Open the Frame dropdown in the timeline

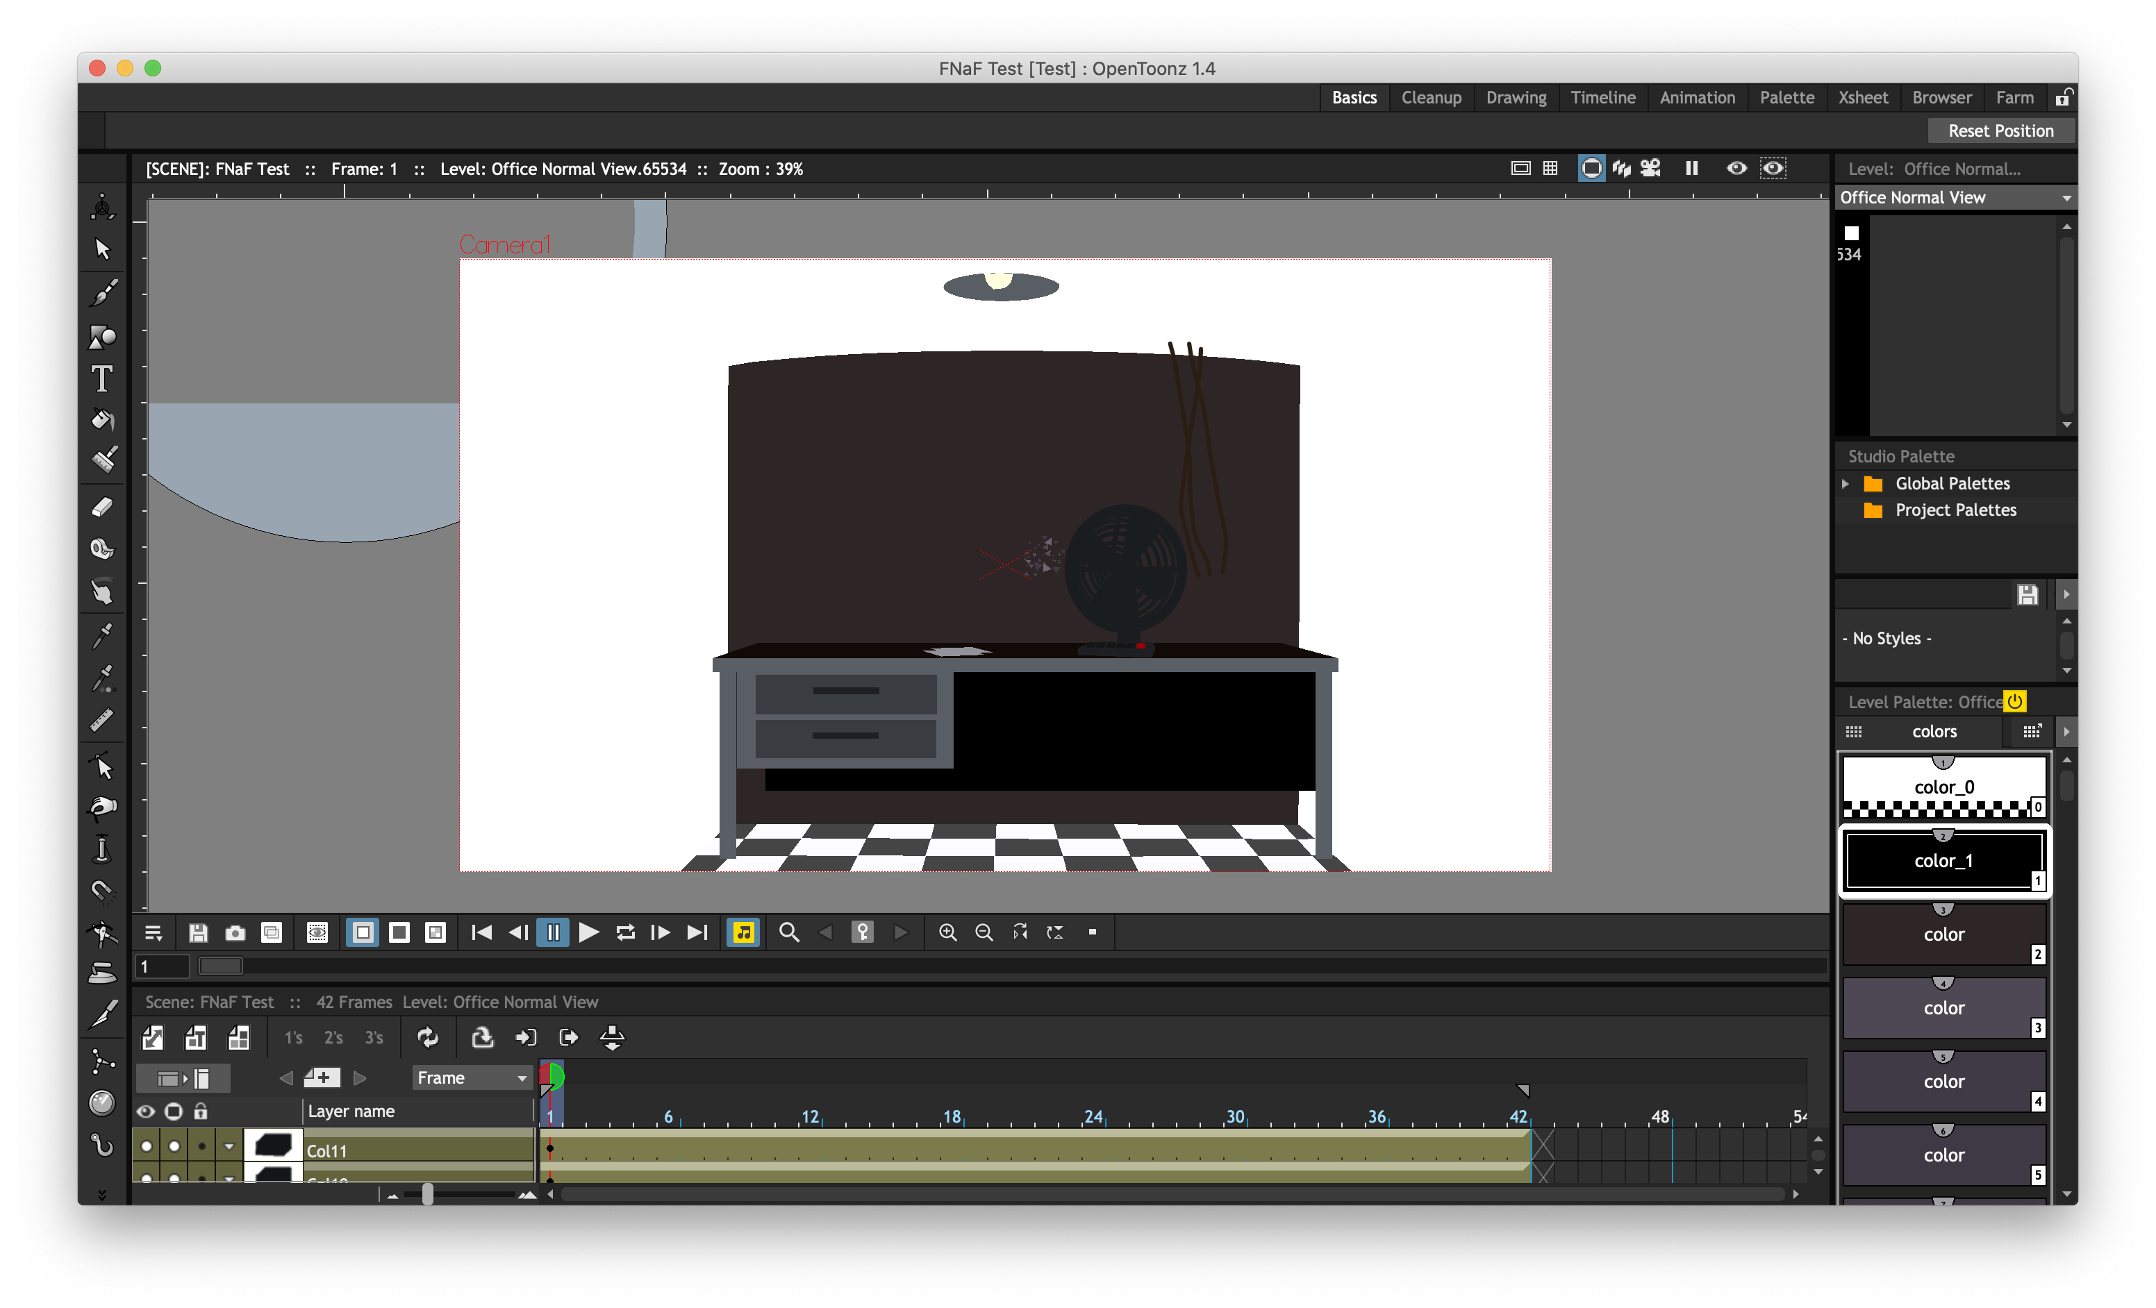(472, 1078)
